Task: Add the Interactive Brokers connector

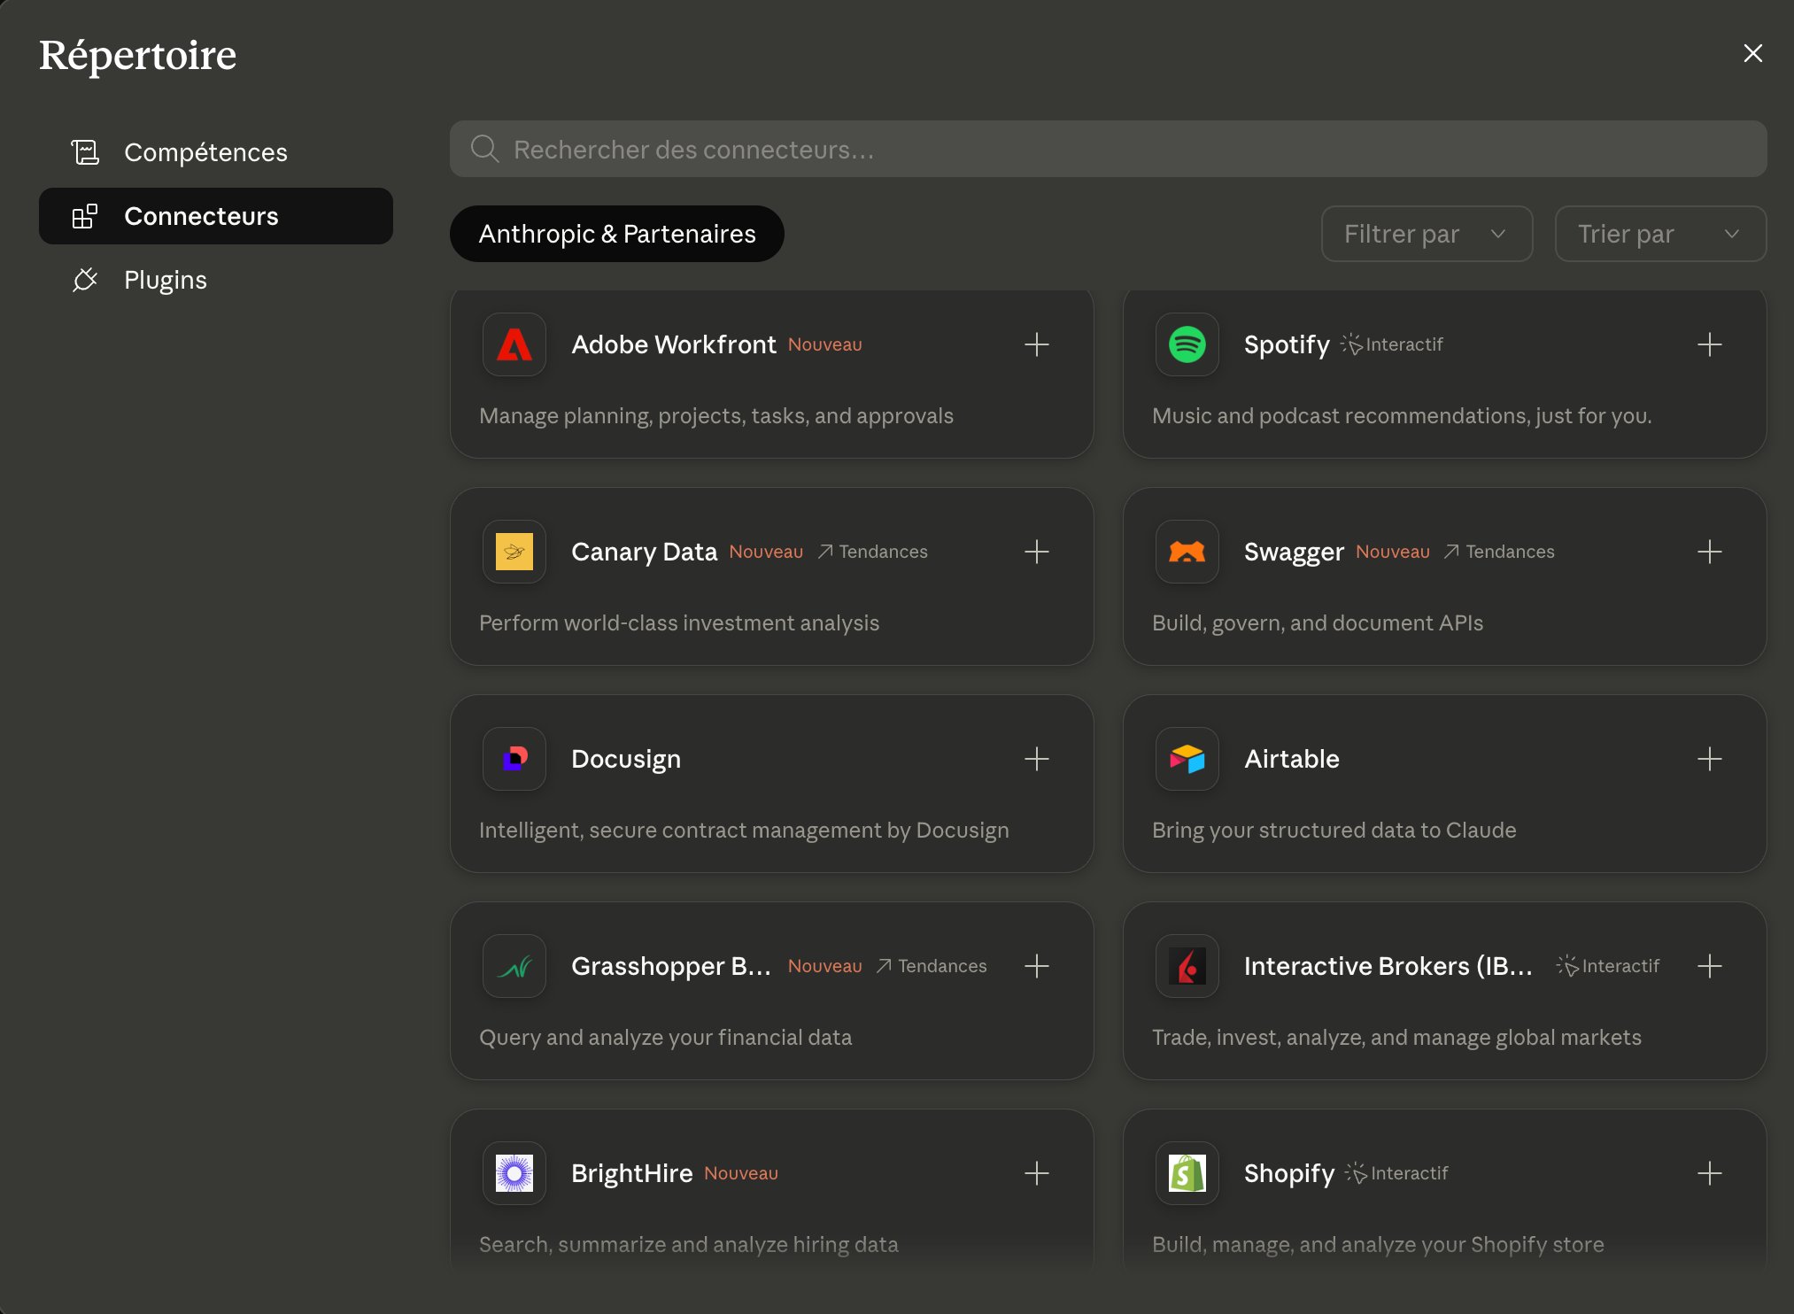Action: click(x=1710, y=966)
